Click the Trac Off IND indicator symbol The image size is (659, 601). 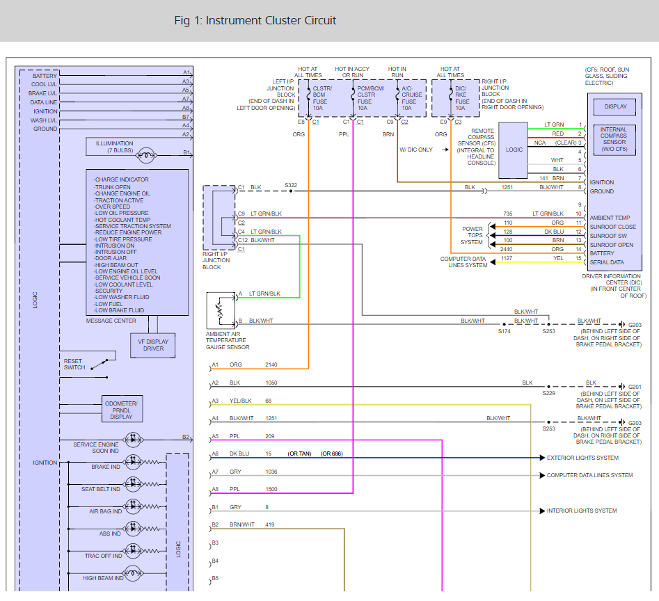[132, 550]
